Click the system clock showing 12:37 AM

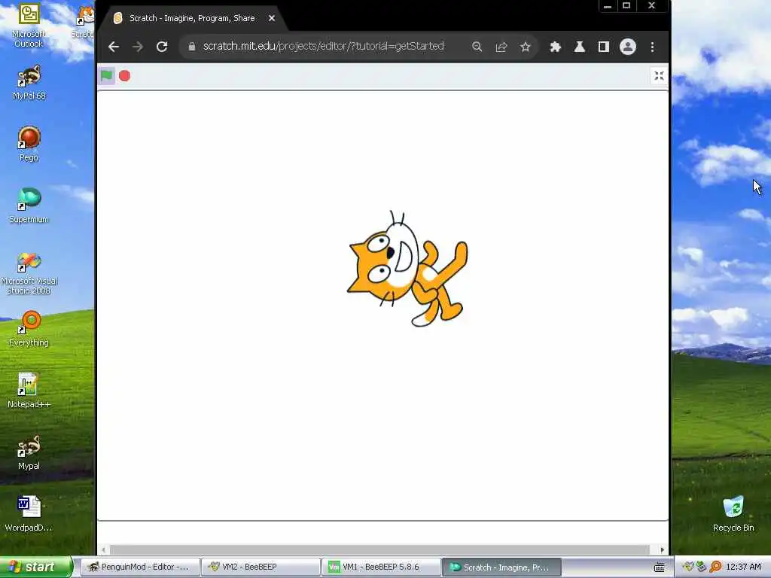(743, 567)
